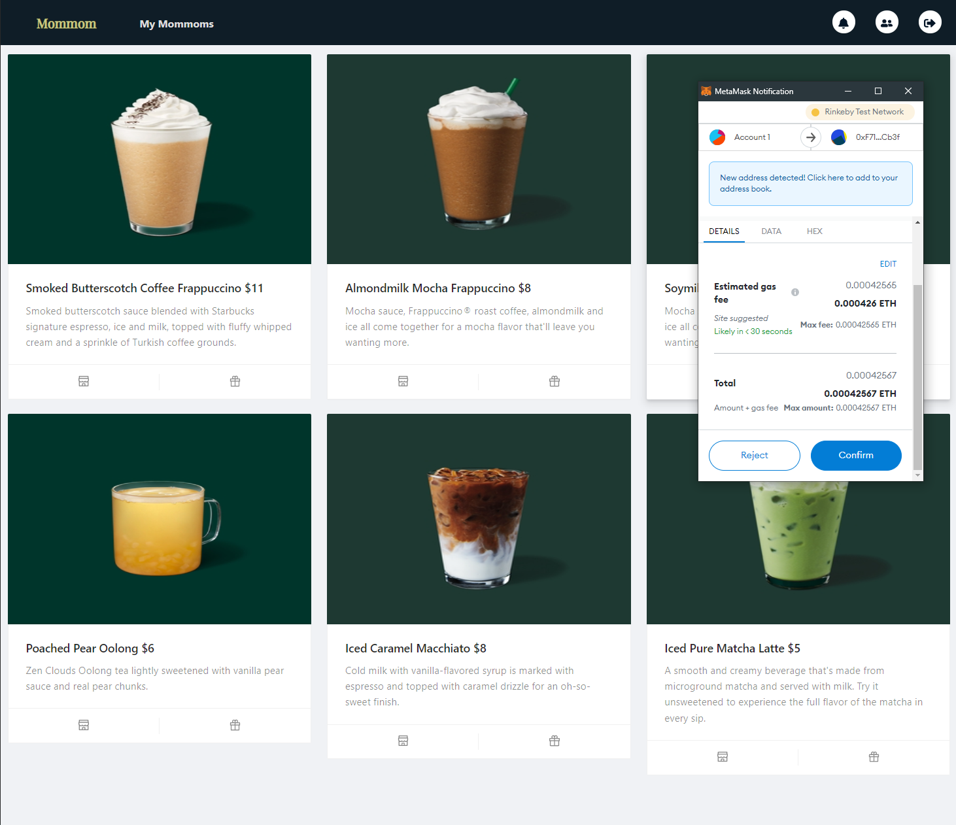Switch to the DATA tab in MetaMask

click(x=772, y=231)
